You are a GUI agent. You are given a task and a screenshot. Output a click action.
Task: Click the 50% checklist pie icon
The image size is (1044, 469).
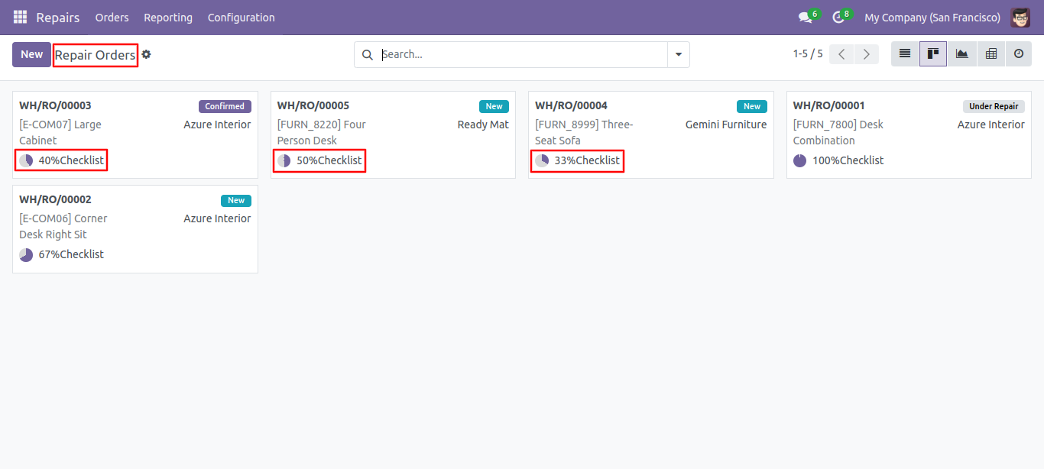pyautogui.click(x=284, y=160)
